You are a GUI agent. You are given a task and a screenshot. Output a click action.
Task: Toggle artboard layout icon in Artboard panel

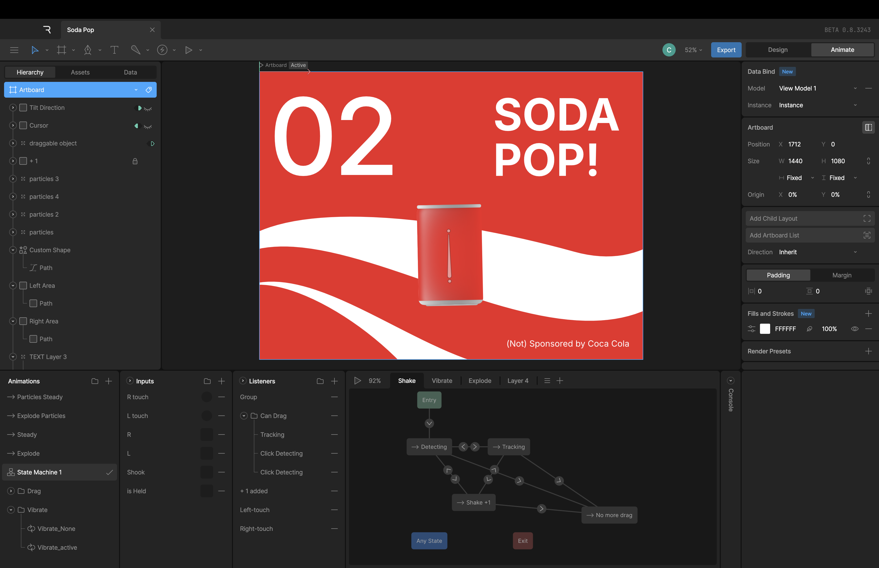(x=868, y=128)
